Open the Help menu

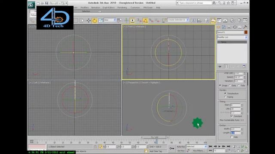[x=158, y=8]
